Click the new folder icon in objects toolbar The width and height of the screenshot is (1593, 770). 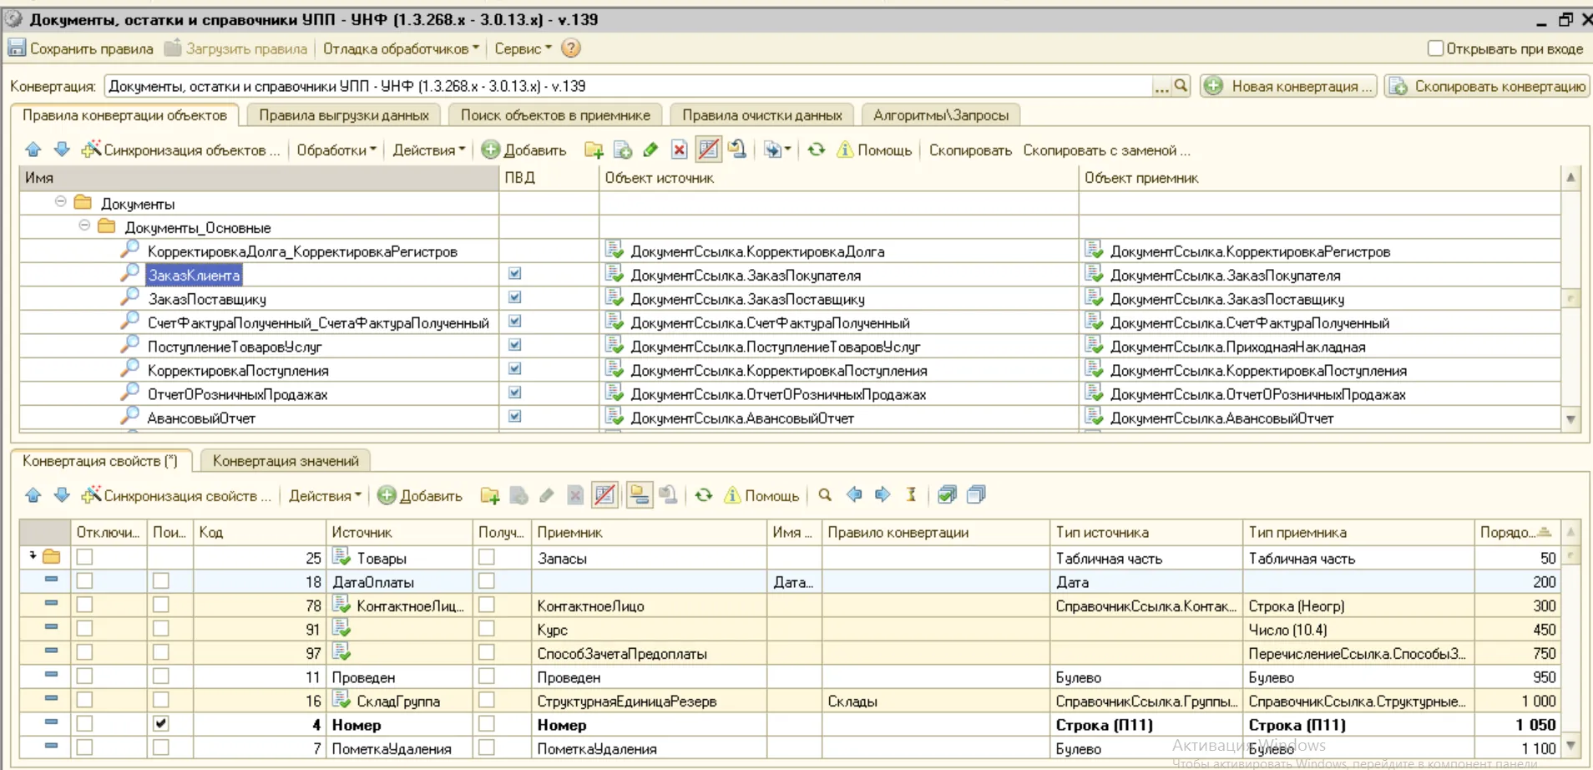[x=594, y=150]
